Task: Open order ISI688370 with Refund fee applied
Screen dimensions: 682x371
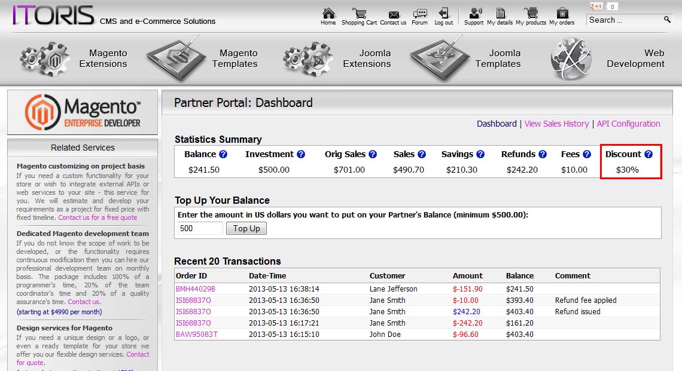Action: coord(193,300)
